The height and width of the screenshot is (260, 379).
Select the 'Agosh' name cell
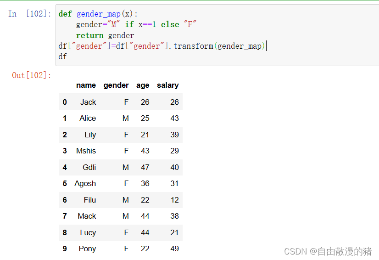pos(85,183)
